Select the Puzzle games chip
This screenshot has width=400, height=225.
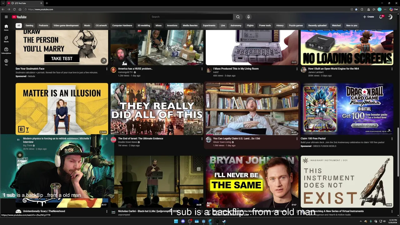[x=296, y=25]
